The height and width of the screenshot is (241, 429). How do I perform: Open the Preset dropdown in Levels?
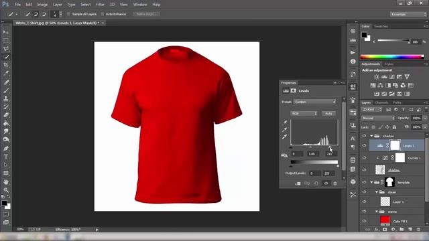[314, 102]
